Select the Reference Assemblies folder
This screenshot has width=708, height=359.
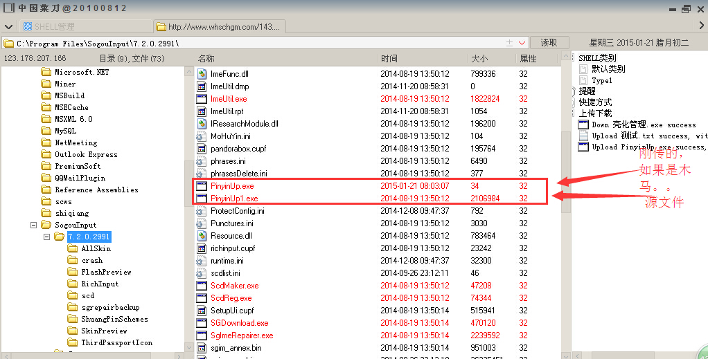[96, 190]
